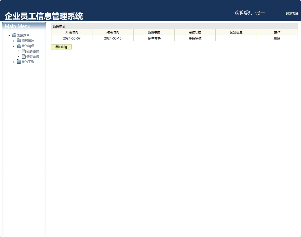Click the 我的工资 folder icon
The width and height of the screenshot is (301, 237).
[19, 62]
